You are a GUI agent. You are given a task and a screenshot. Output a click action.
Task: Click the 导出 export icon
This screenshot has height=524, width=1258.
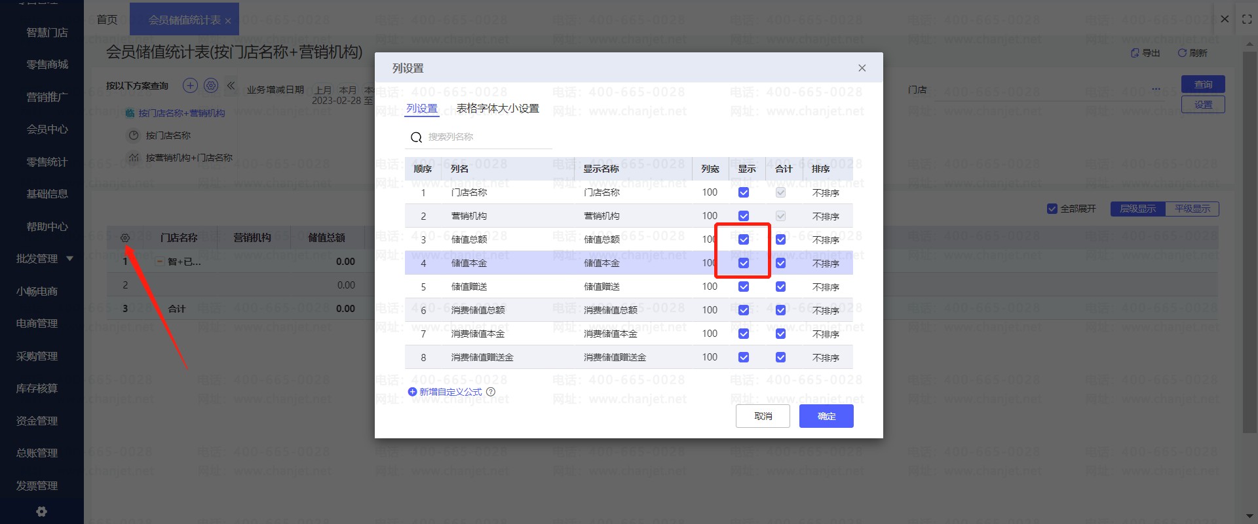coord(1135,53)
